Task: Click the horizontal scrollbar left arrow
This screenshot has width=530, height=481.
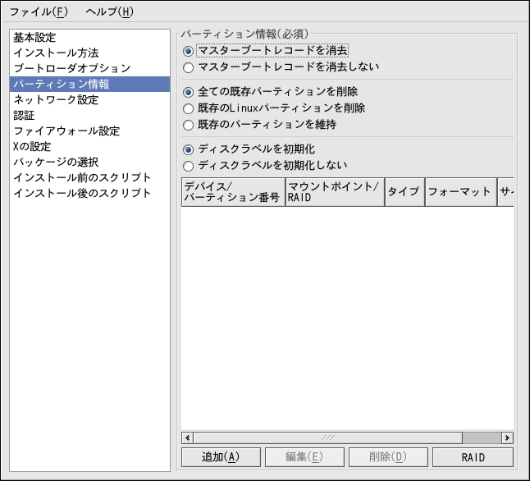Action: tap(187, 437)
